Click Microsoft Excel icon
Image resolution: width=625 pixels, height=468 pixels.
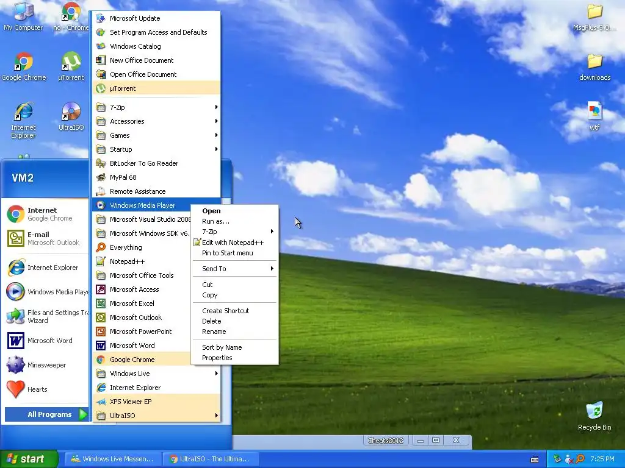(101, 303)
